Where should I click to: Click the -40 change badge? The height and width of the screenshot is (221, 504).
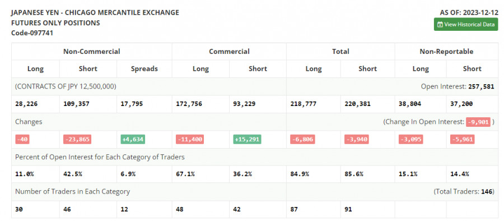tap(22, 140)
